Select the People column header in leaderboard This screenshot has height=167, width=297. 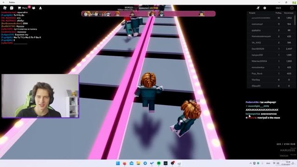(x=252, y=13)
